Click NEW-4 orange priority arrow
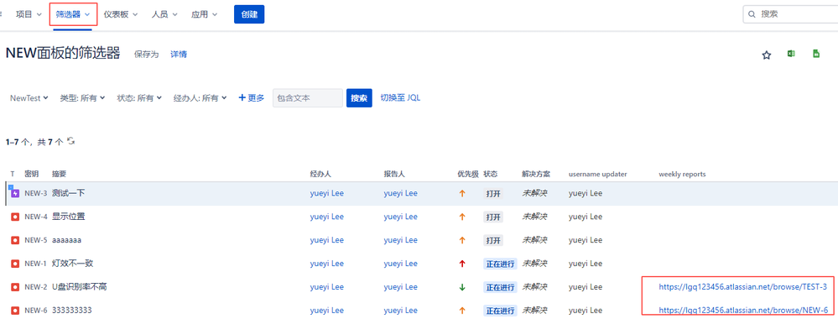 pos(462,217)
